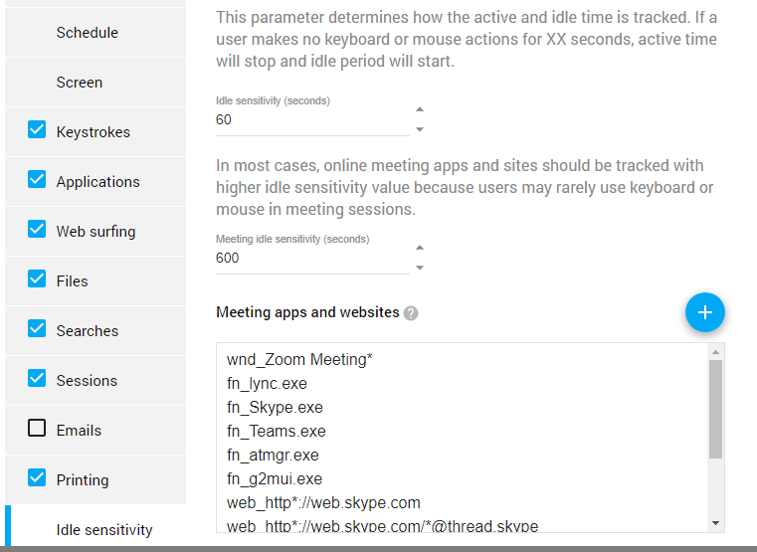
Task: Select wnd_Zoom Meeting* list entry
Action: [299, 359]
